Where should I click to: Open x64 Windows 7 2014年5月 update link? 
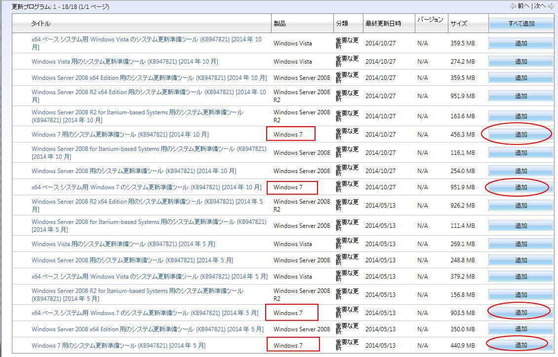pos(145,313)
